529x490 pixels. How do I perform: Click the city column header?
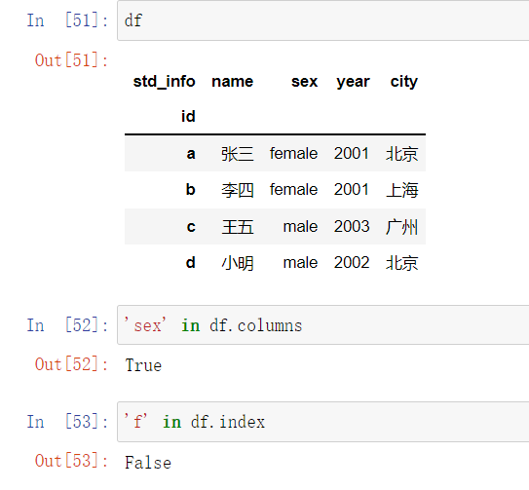coord(404,82)
